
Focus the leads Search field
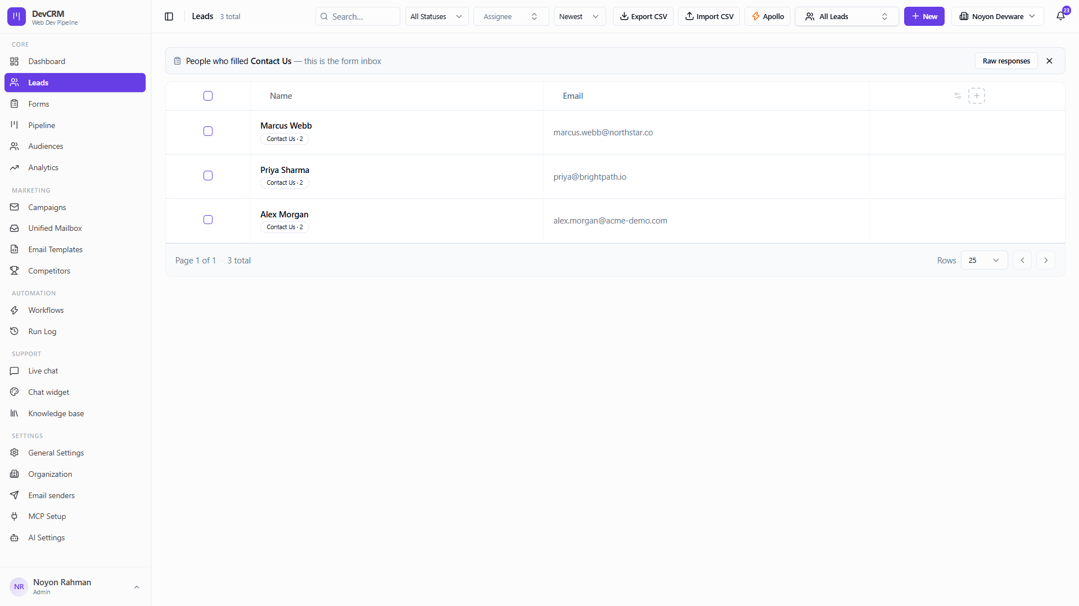[x=358, y=16]
